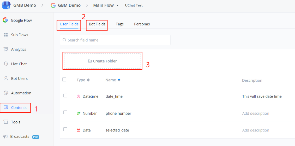Tick the selected_date row checkbox
Screen dimensions: 295x146
(65, 129)
